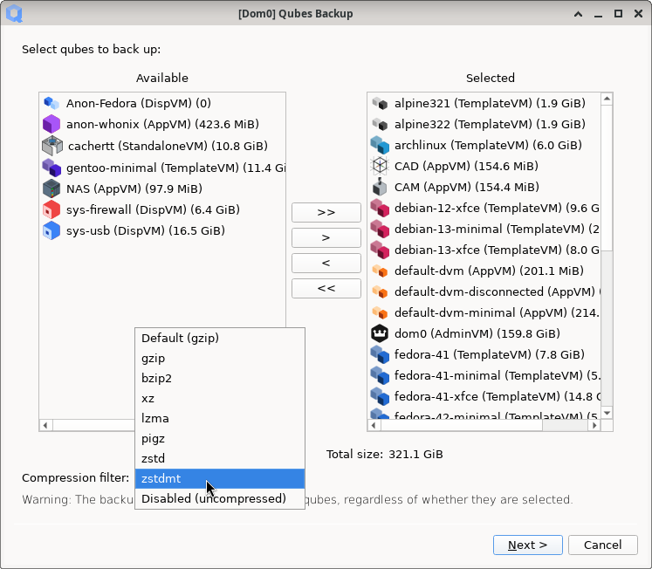Click the Anon-Fedora qube icon
652x569 pixels.
51,103
